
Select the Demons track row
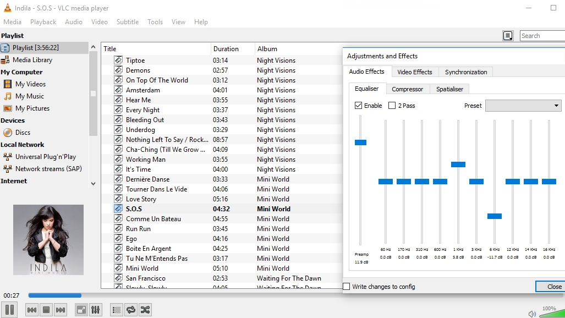point(222,70)
